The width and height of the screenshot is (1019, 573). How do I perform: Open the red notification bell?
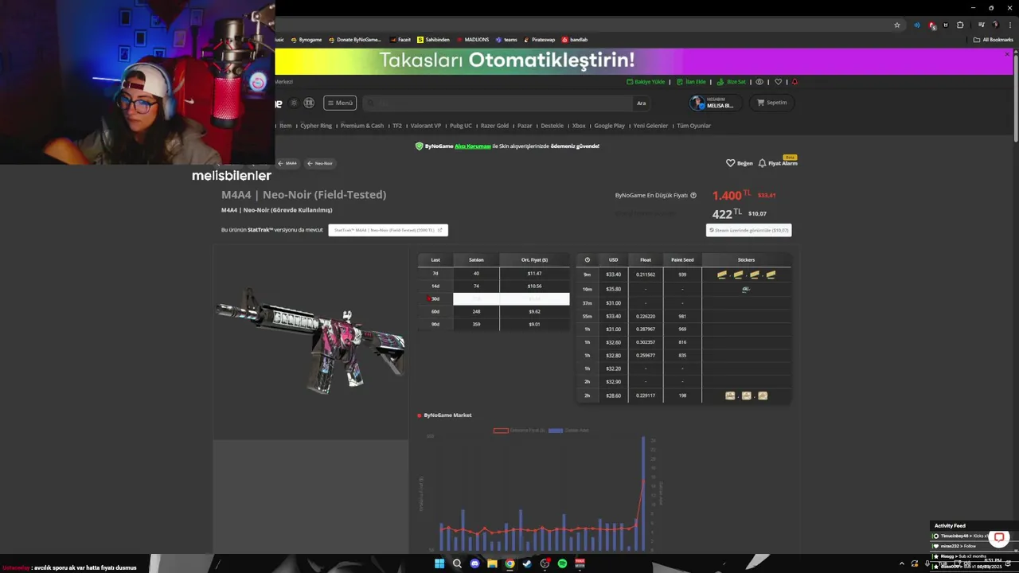point(795,81)
